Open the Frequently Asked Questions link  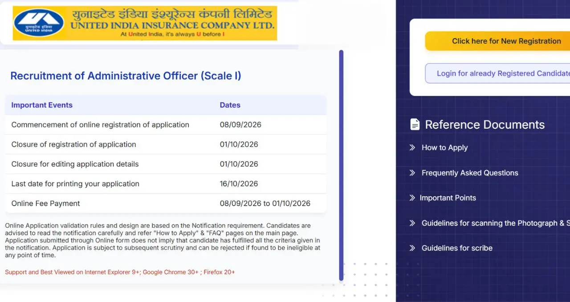click(x=470, y=173)
